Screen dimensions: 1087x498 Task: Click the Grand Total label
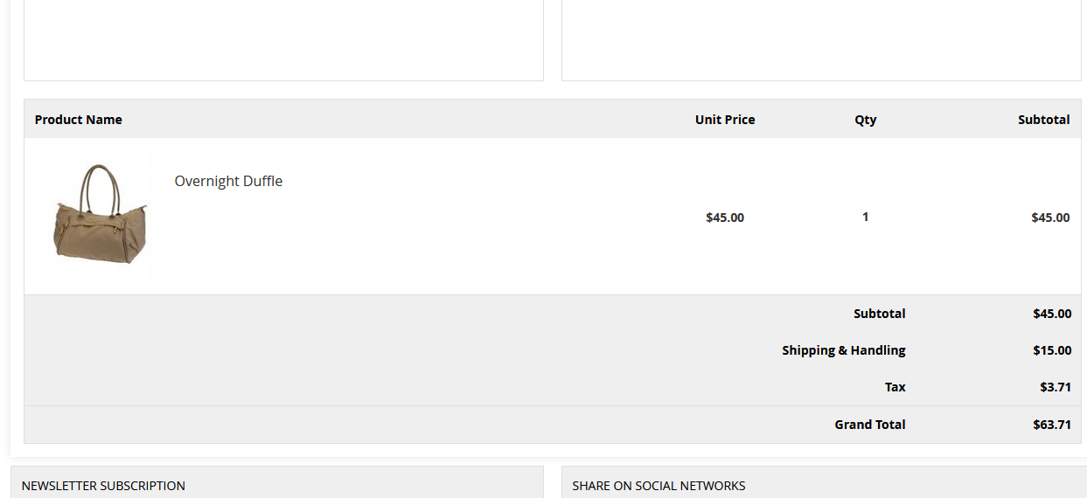869,425
